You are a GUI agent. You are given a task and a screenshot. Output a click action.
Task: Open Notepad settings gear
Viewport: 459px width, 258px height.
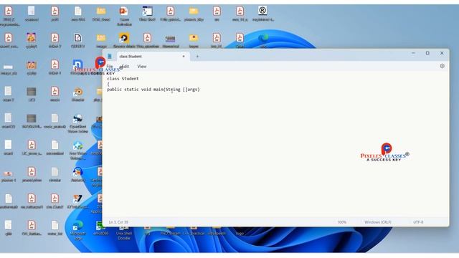[x=442, y=66]
